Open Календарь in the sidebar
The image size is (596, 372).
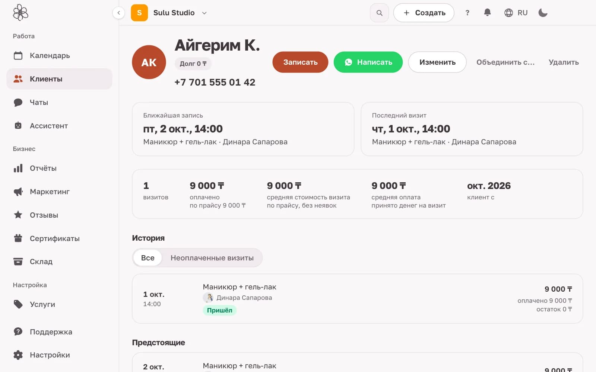pos(59,55)
